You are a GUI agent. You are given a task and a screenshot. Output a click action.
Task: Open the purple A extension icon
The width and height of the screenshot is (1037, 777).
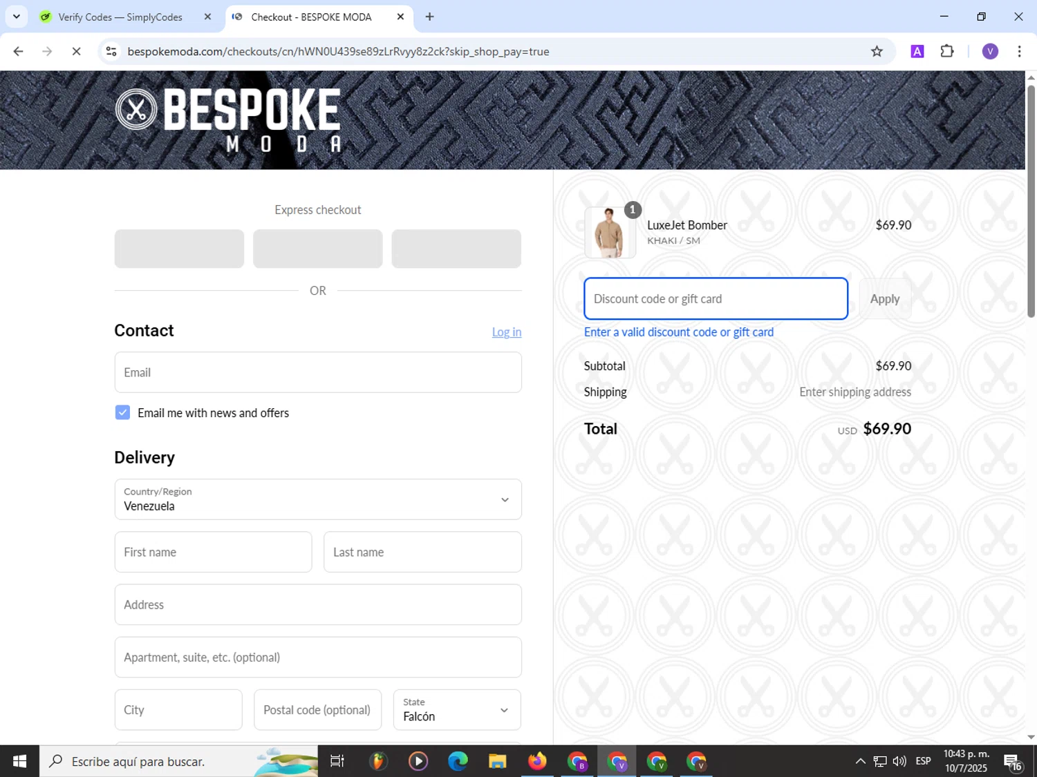[917, 51]
